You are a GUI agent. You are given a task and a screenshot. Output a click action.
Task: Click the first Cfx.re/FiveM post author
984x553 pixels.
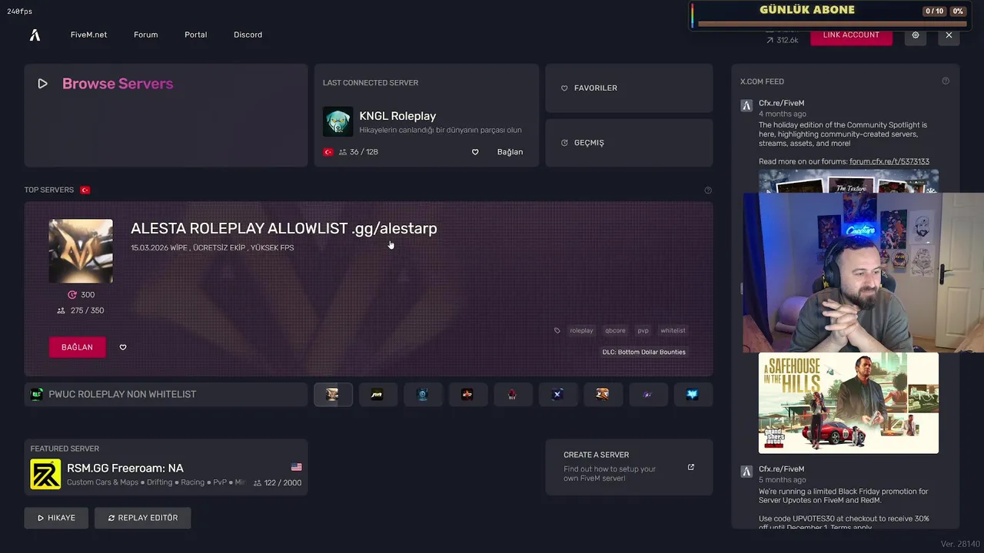point(782,103)
